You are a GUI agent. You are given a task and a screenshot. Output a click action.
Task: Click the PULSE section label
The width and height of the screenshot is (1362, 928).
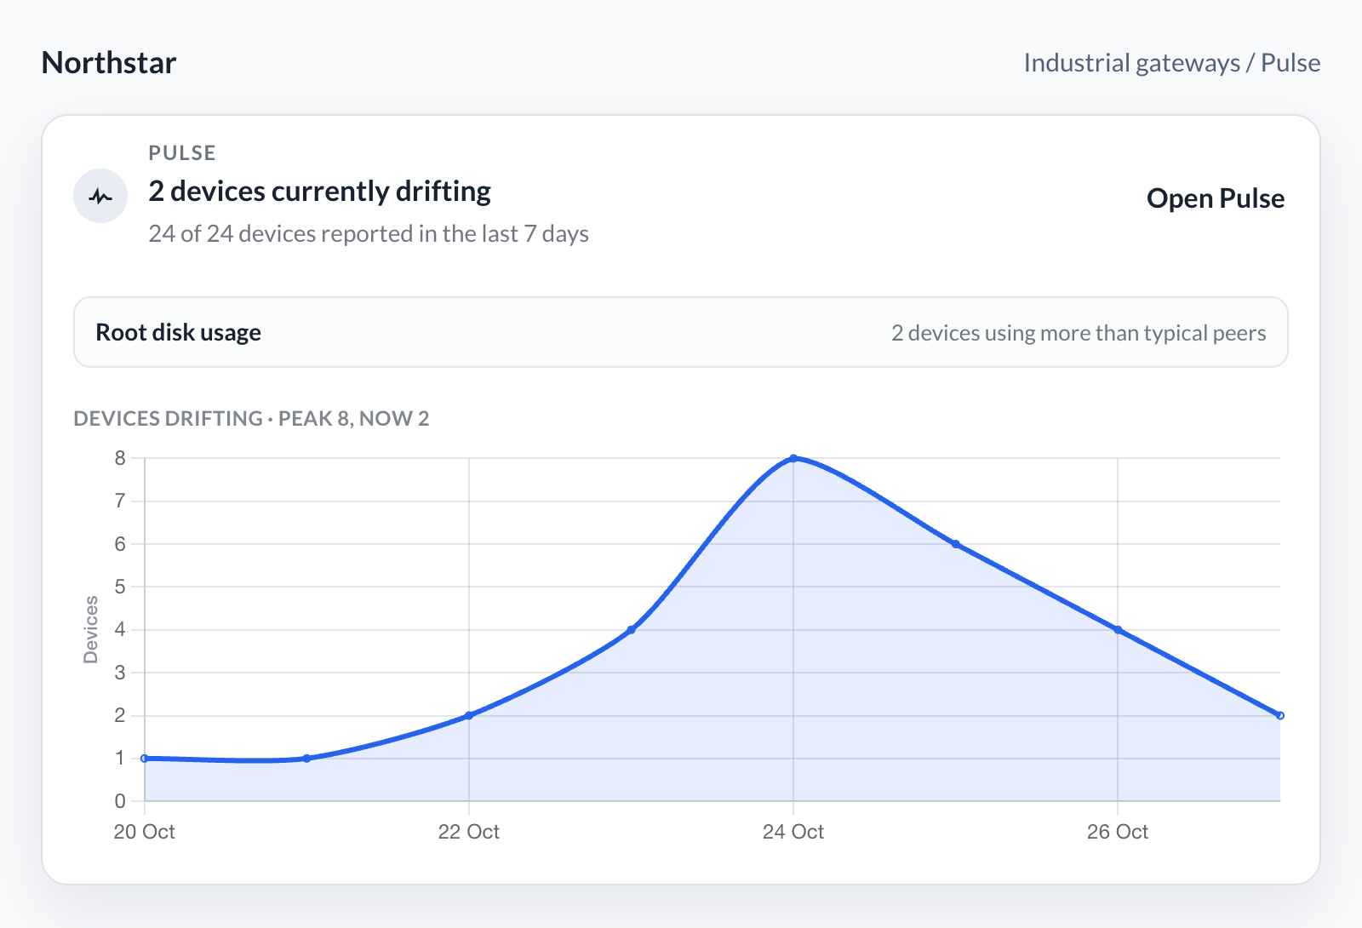[x=182, y=153]
